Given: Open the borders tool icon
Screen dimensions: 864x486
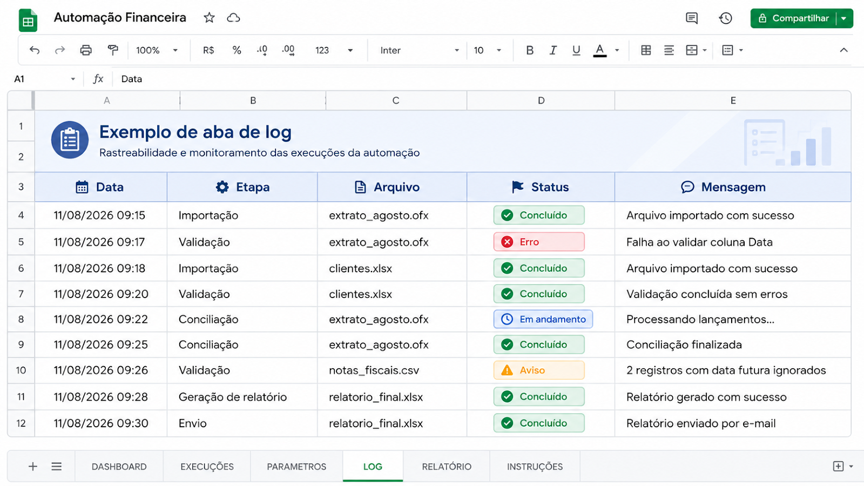Looking at the screenshot, I should [x=646, y=50].
